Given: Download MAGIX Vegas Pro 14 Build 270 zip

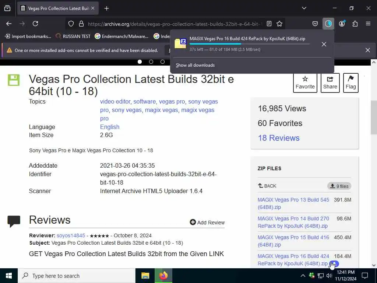Looking at the screenshot, I should tap(293, 222).
